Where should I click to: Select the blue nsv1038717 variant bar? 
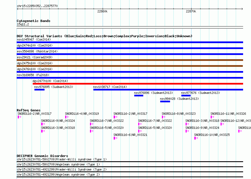[x=168, y=90]
